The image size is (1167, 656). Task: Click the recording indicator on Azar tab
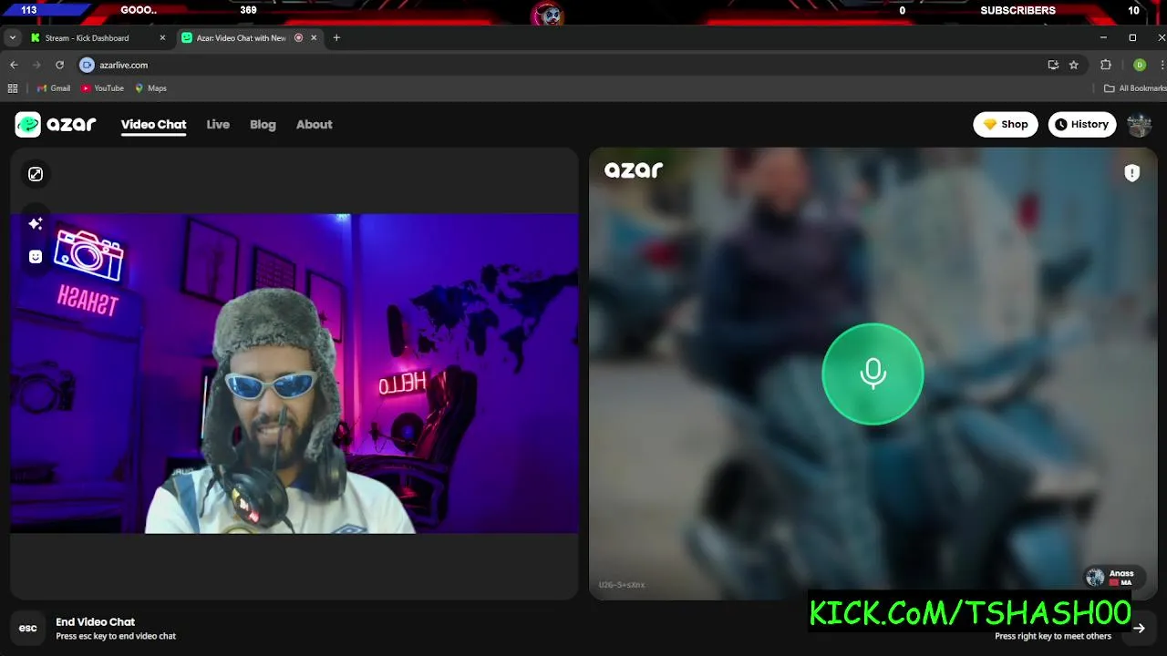[x=298, y=38]
